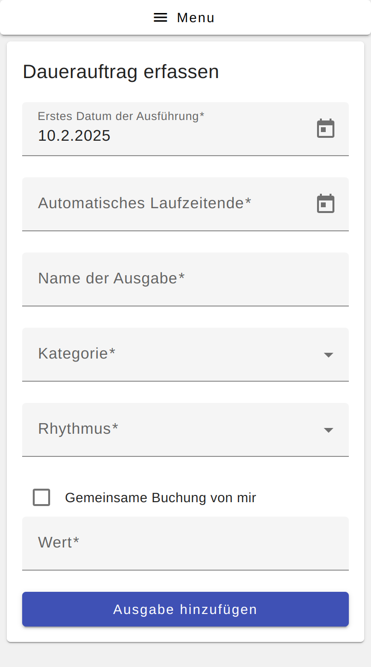Click the Menu label in the header

[x=196, y=17]
